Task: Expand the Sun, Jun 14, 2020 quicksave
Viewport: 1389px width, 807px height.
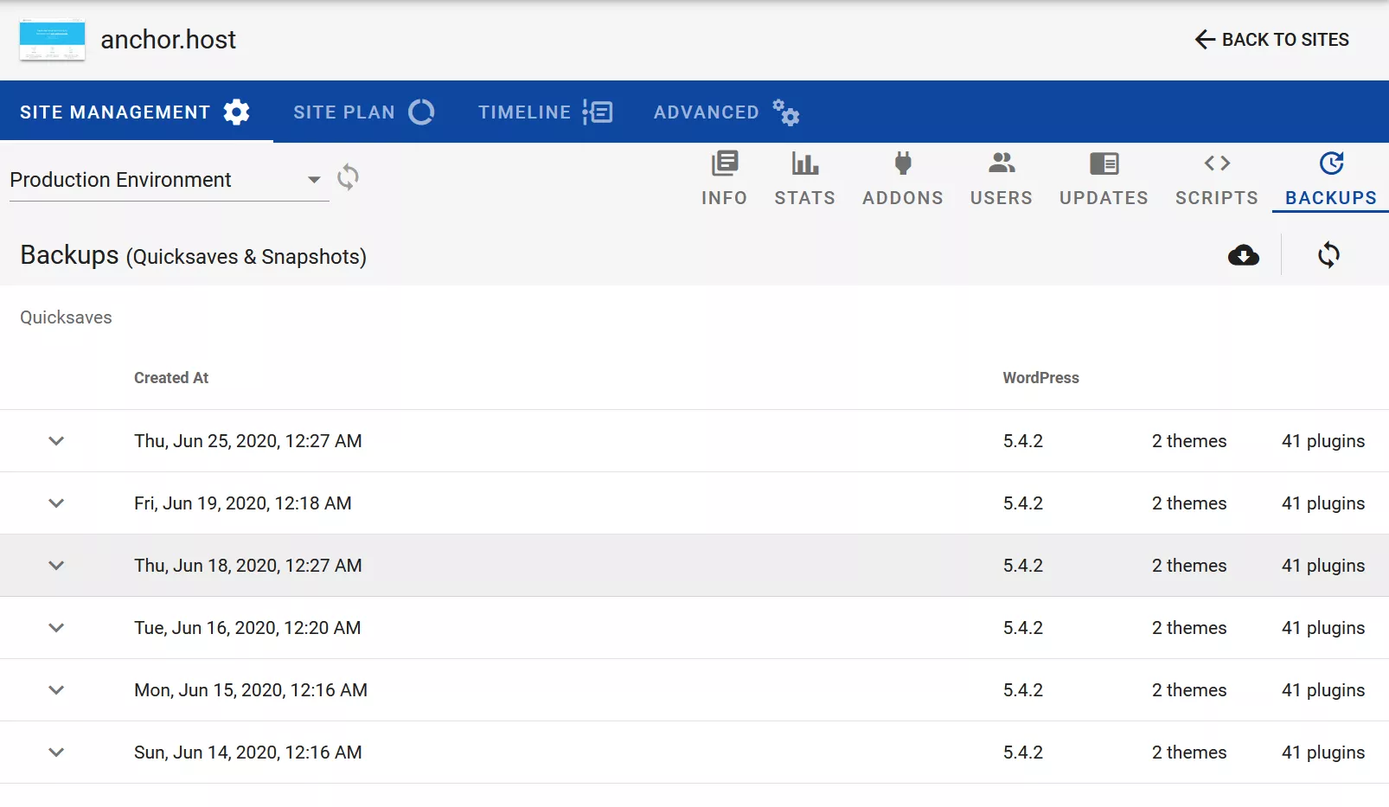Action: tap(56, 753)
